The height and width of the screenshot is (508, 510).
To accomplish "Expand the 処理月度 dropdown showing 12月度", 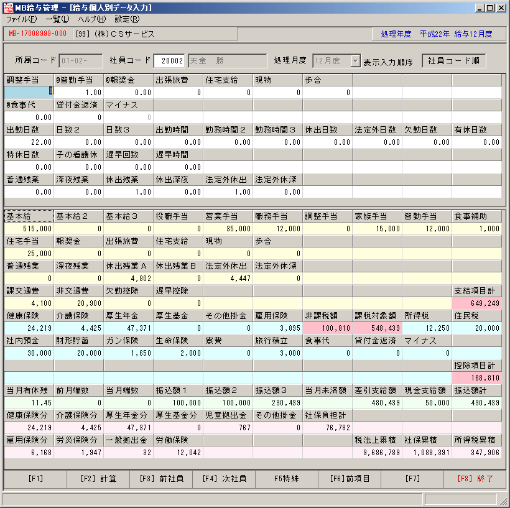I will coord(356,61).
